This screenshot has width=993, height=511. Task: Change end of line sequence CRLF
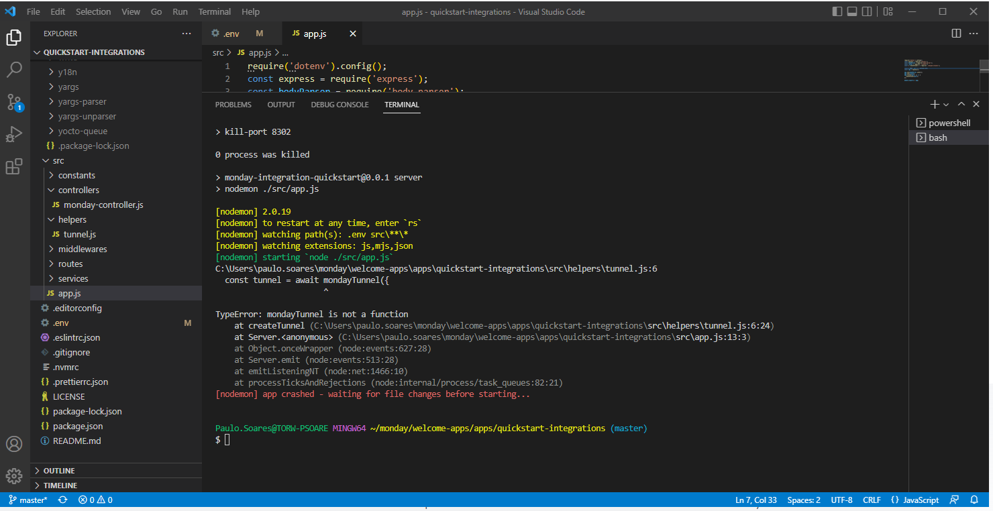(872, 500)
